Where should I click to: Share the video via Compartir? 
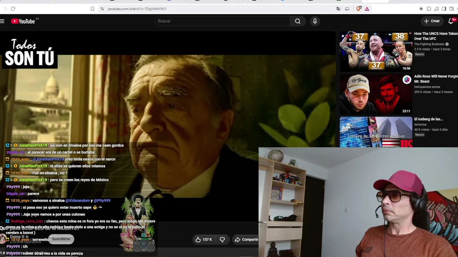[246, 240]
